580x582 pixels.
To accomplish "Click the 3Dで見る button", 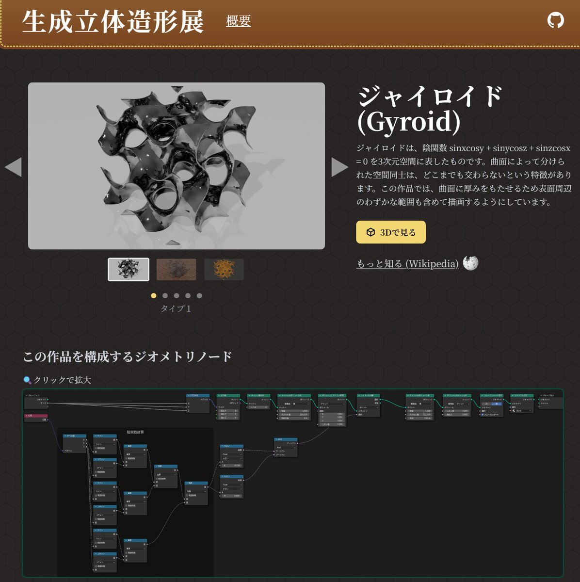I will (391, 232).
